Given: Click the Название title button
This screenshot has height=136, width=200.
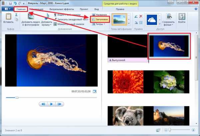Looking at the screenshot, I should click(x=99, y=15).
